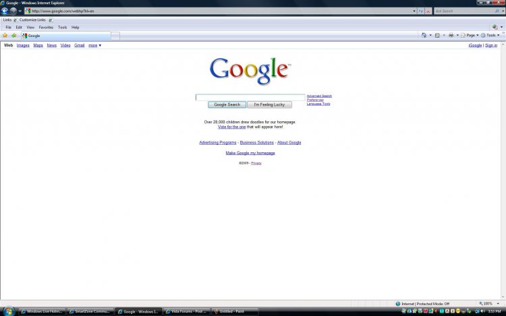Open the Edit menu
This screenshot has height=316, width=506.
coord(19,28)
